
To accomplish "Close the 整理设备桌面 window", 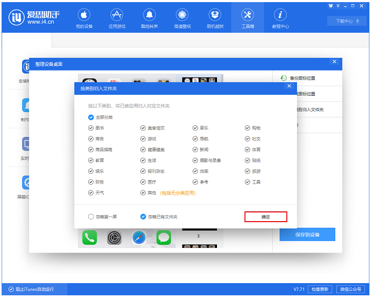I will point(334,62).
